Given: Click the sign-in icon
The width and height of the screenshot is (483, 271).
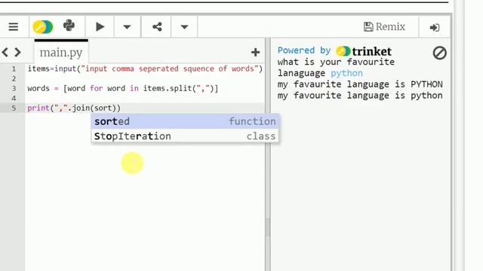Looking at the screenshot, I should pyautogui.click(x=435, y=28).
